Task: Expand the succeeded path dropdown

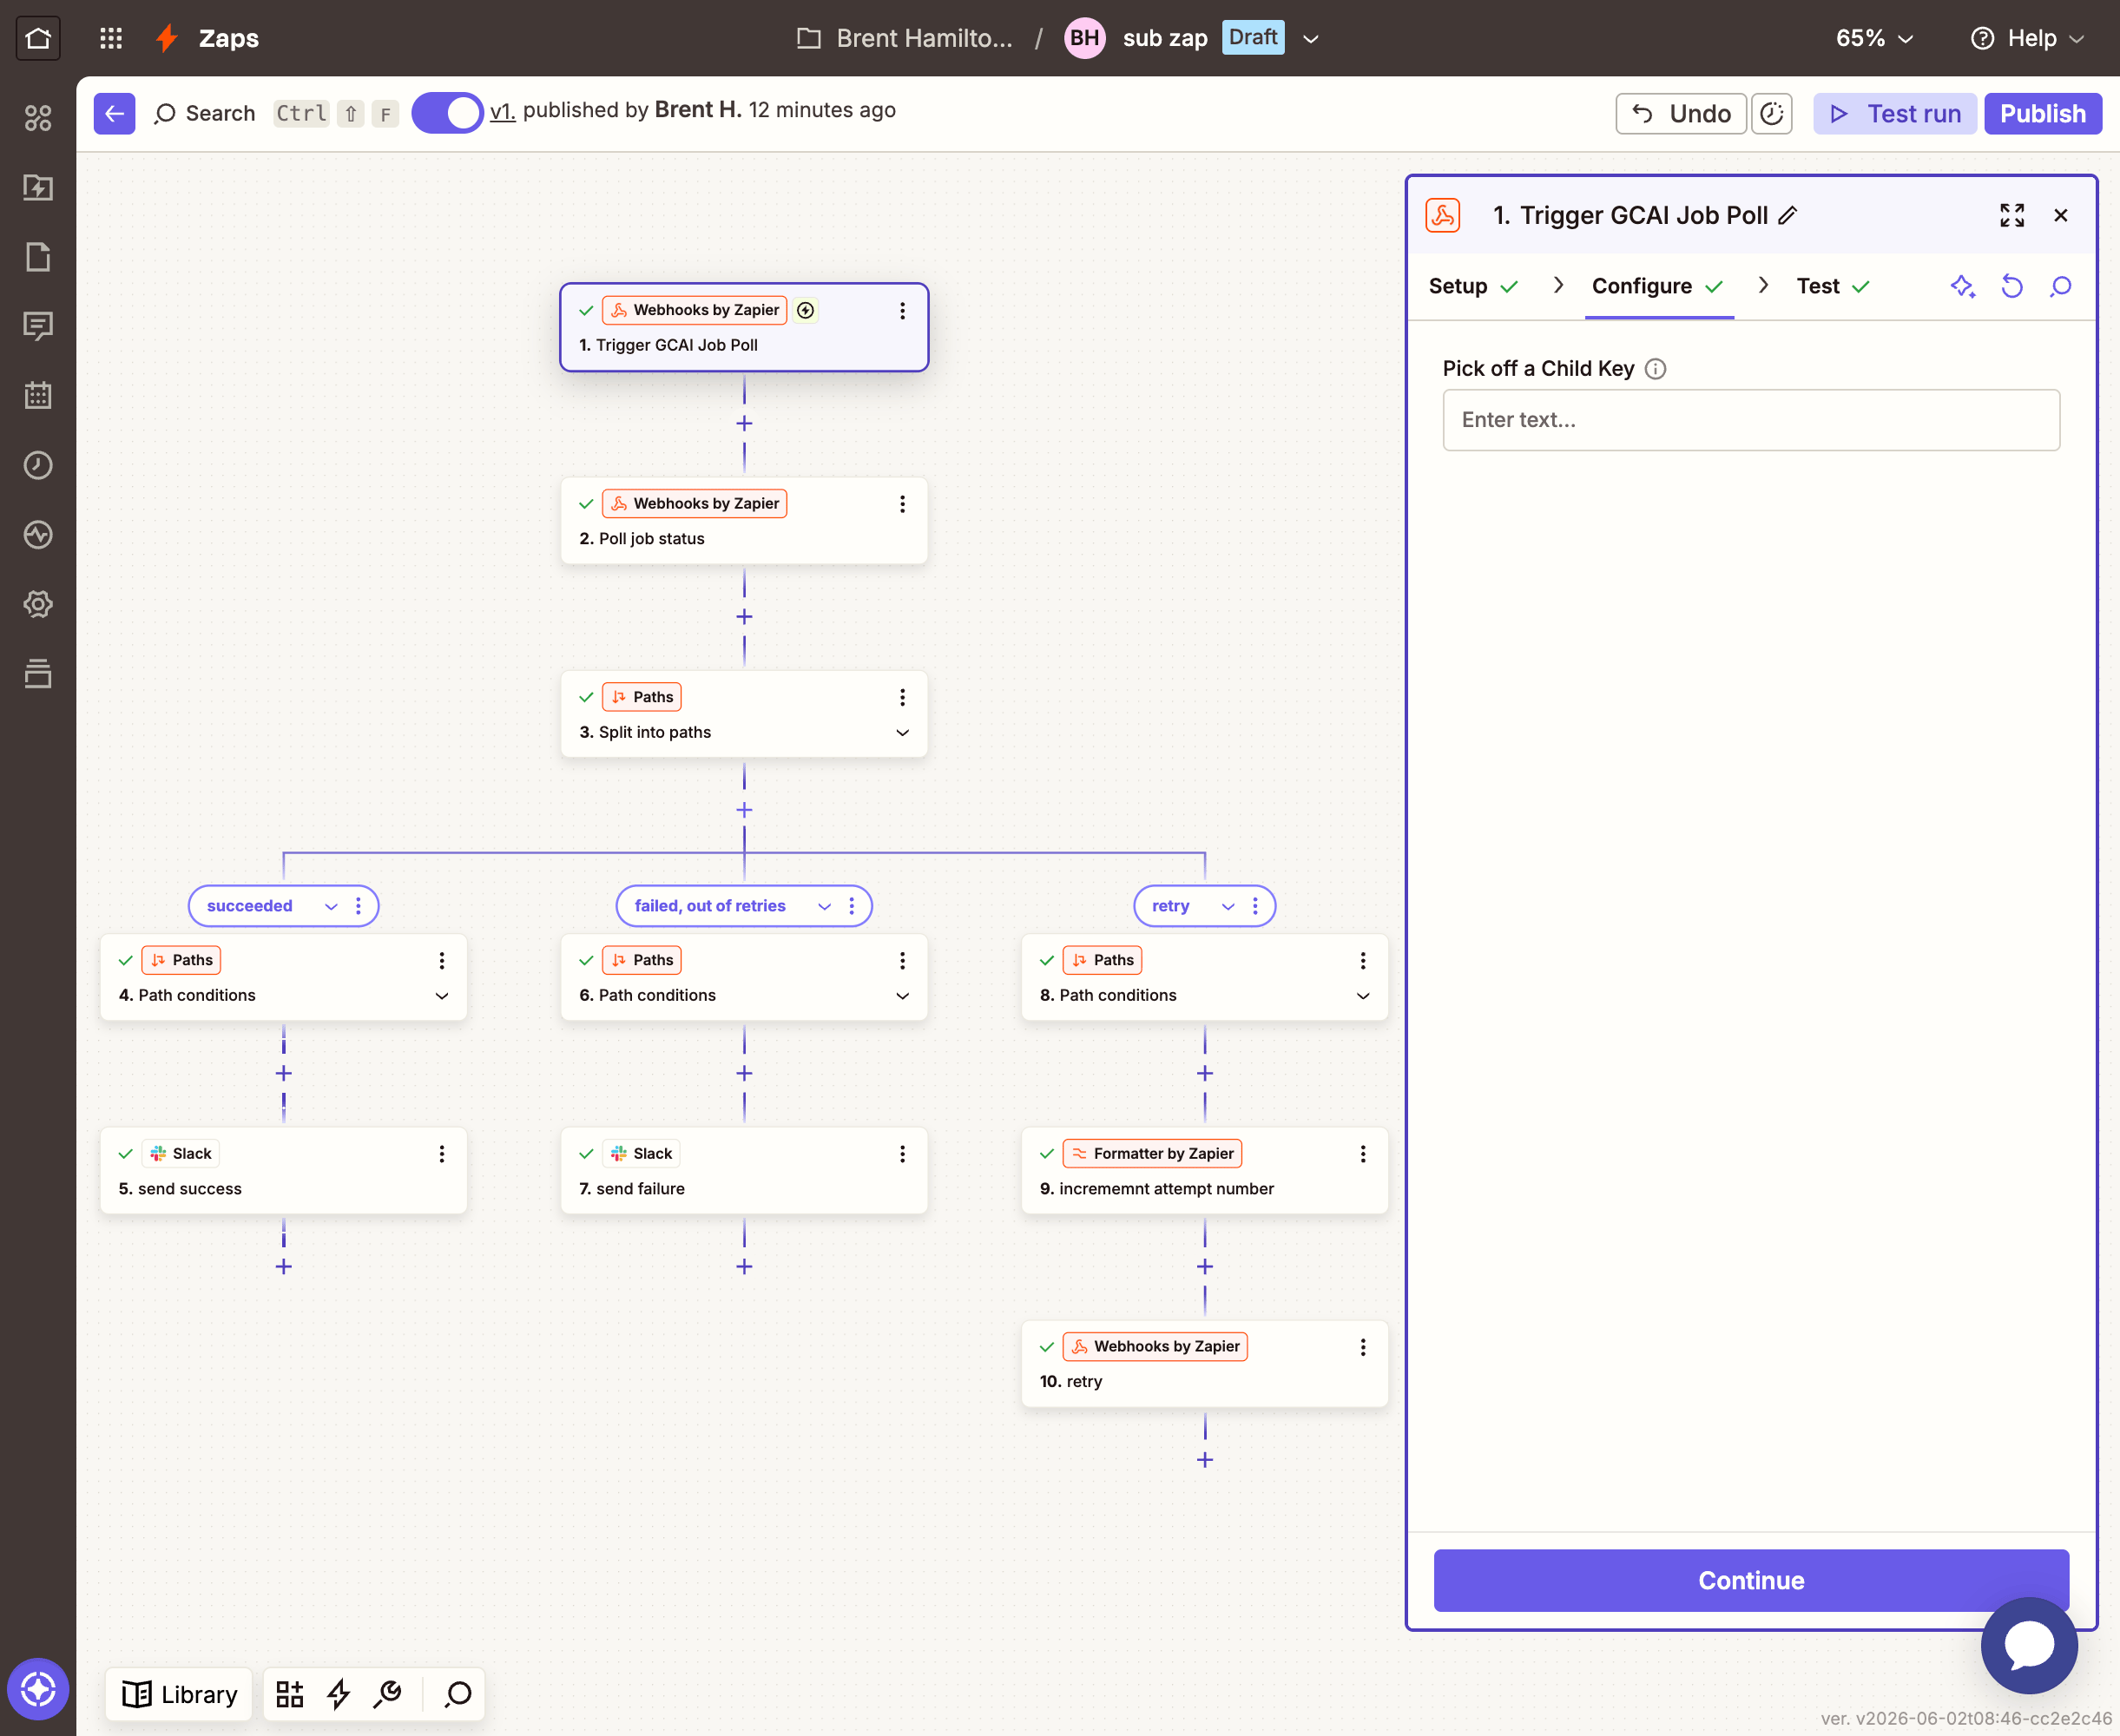Action: coord(331,906)
